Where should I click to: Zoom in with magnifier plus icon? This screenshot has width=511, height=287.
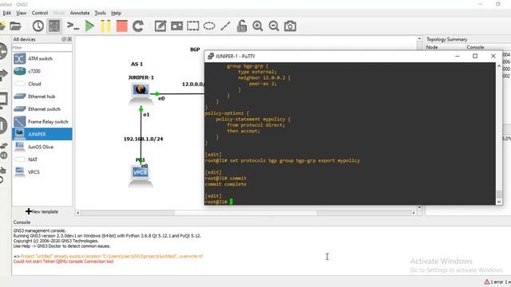257,26
